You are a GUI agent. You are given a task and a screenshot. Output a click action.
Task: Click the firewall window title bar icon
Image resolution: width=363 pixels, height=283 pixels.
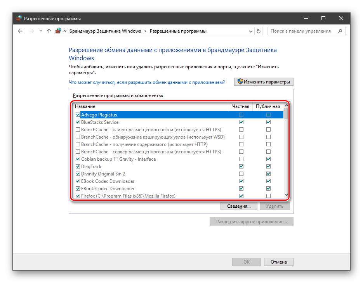point(19,18)
